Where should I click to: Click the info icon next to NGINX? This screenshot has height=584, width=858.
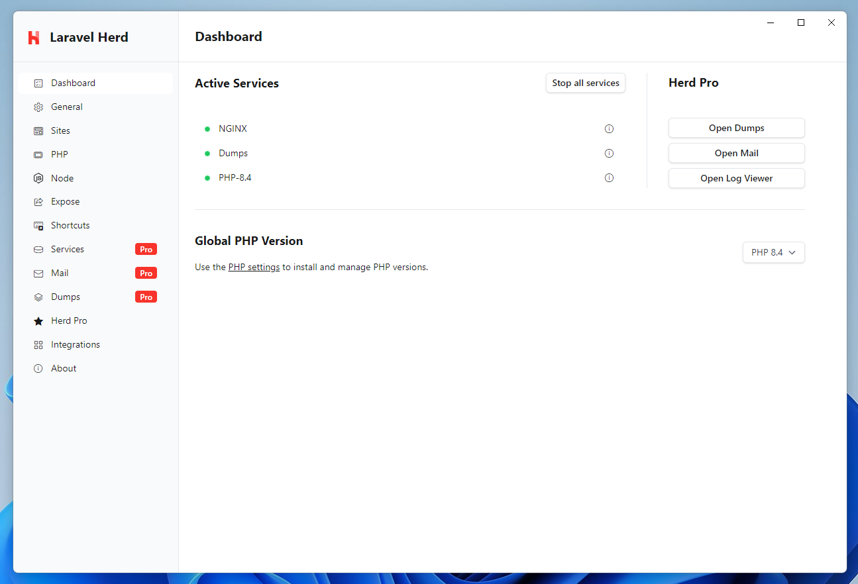coord(609,128)
